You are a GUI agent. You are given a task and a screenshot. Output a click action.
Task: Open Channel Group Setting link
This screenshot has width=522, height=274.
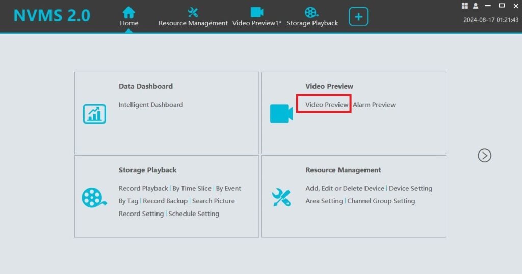pyautogui.click(x=381, y=201)
